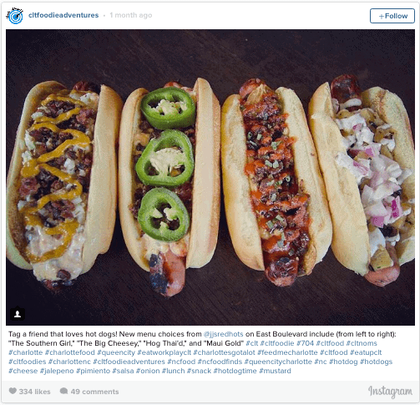Screen dimensions: 420x405
Task: View the 49 comments count
Action: [x=94, y=392]
